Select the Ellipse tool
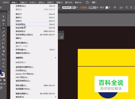 (3, 28)
